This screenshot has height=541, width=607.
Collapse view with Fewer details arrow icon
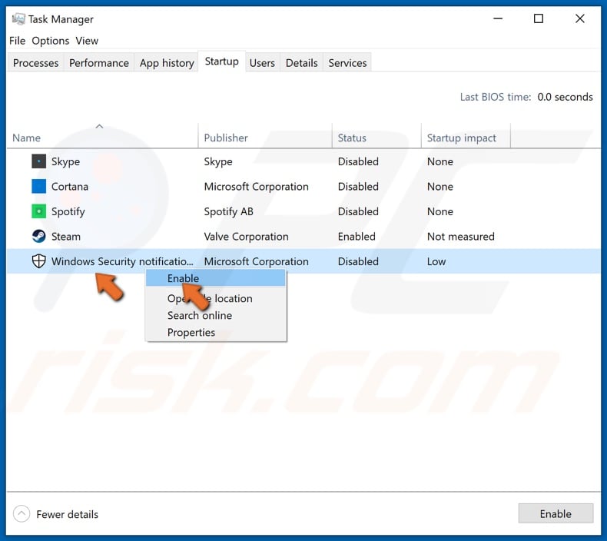coord(22,514)
